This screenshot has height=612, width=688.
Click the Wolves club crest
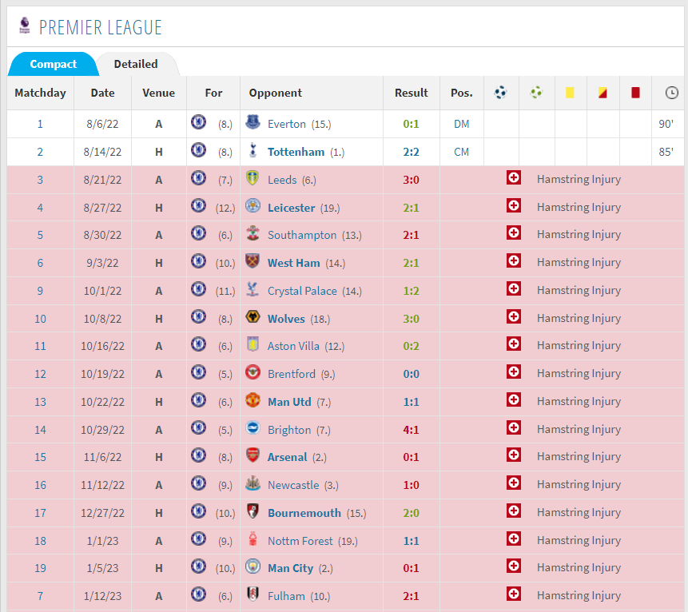(253, 316)
